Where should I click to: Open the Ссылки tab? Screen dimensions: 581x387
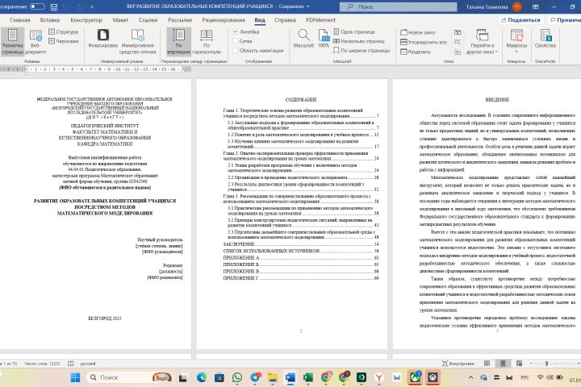coord(148,20)
